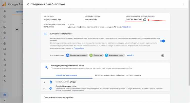
Task: Open the lifecycle acquisition icon in sidebar
Action: [x=5, y=22]
